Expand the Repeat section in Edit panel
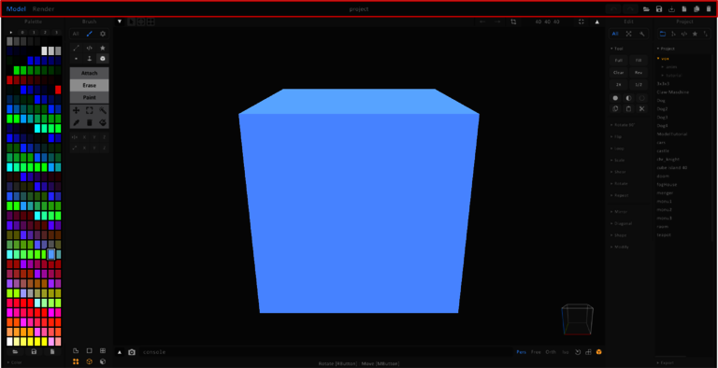Image resolution: width=718 pixels, height=368 pixels. (x=619, y=195)
